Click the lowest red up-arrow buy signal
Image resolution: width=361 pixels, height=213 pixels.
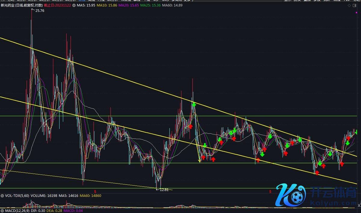(x=317, y=173)
